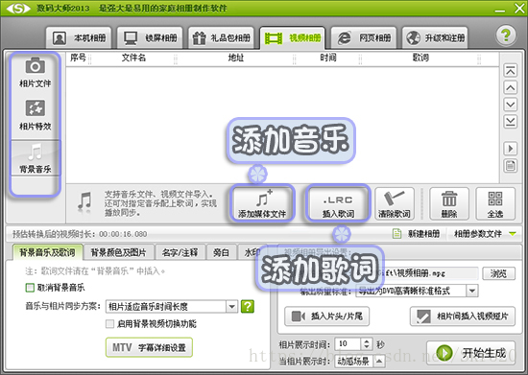Expand 音乐与相片同步方案 dropdown

click(x=231, y=306)
